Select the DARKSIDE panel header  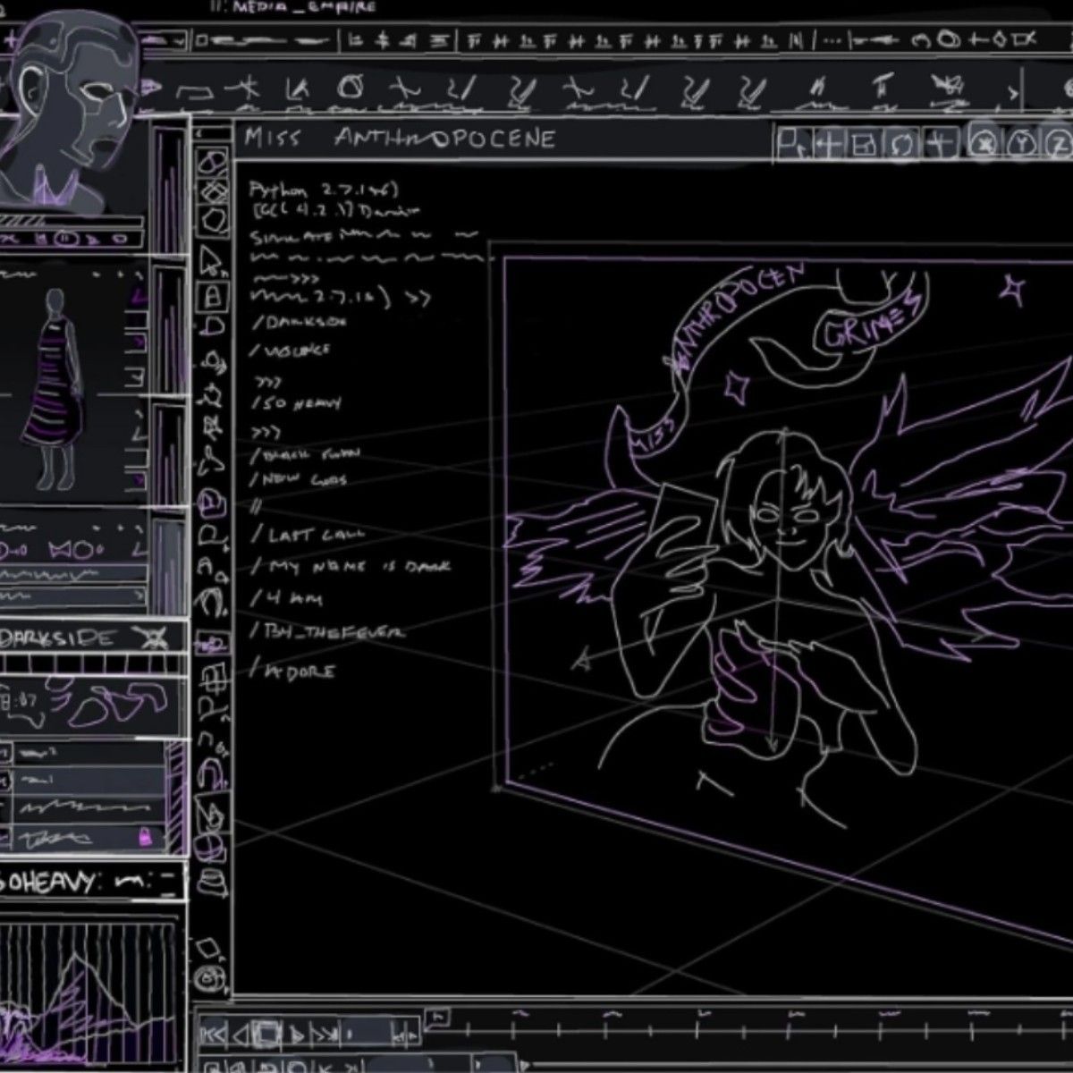point(94,638)
